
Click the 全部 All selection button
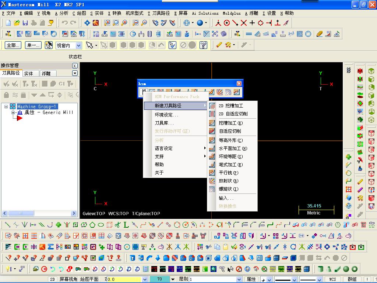[x=13, y=45]
